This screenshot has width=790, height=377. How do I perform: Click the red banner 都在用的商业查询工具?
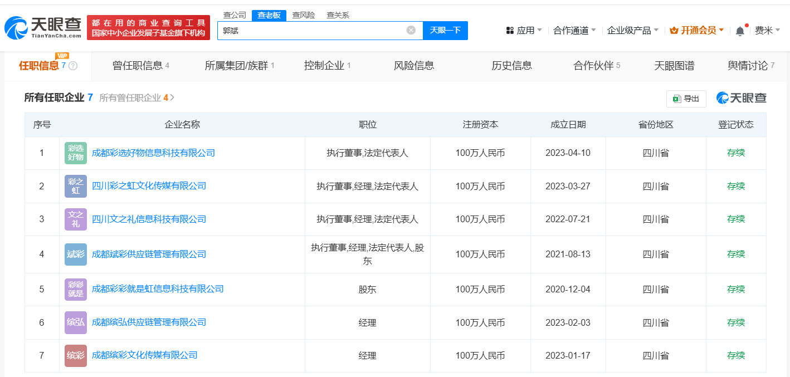[148, 27]
